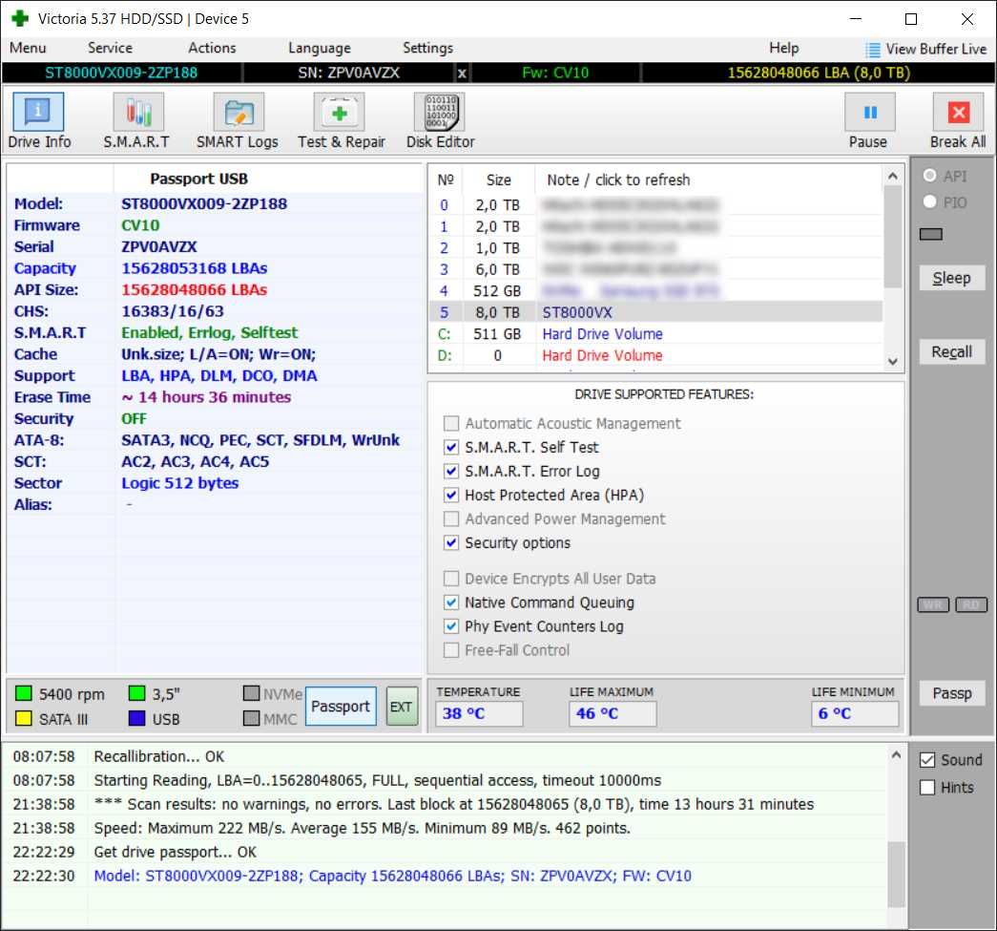Click the WR indicator lamp
Screen dimensions: 997x931
933,604
